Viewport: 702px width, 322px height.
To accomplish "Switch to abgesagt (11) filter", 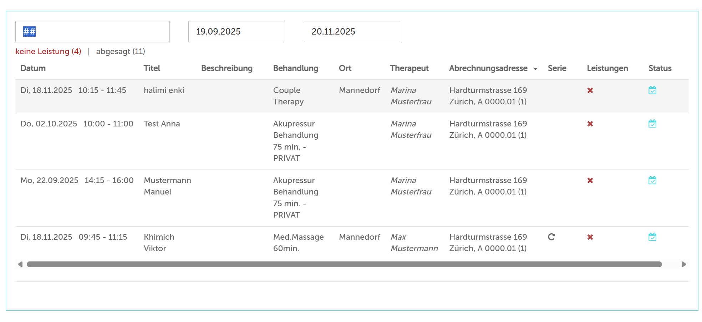I will (x=121, y=52).
